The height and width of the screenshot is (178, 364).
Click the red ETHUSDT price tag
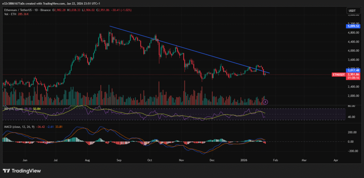click(338, 75)
